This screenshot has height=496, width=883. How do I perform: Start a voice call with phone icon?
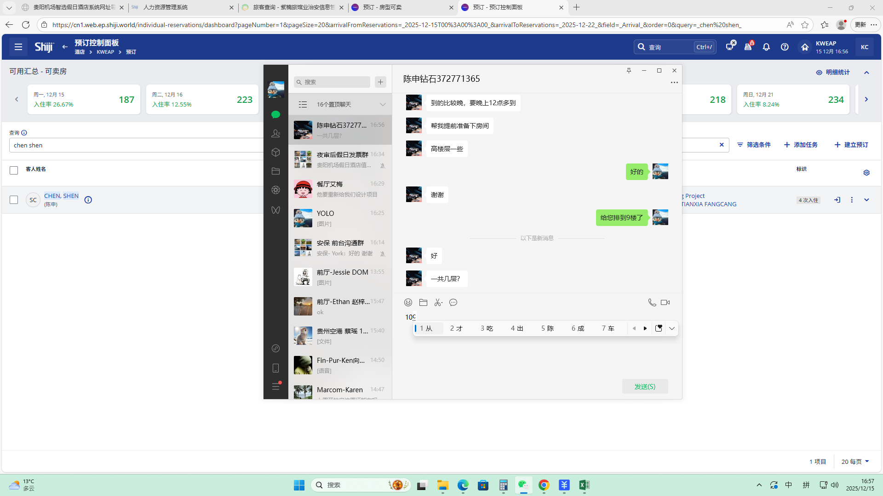tap(652, 302)
